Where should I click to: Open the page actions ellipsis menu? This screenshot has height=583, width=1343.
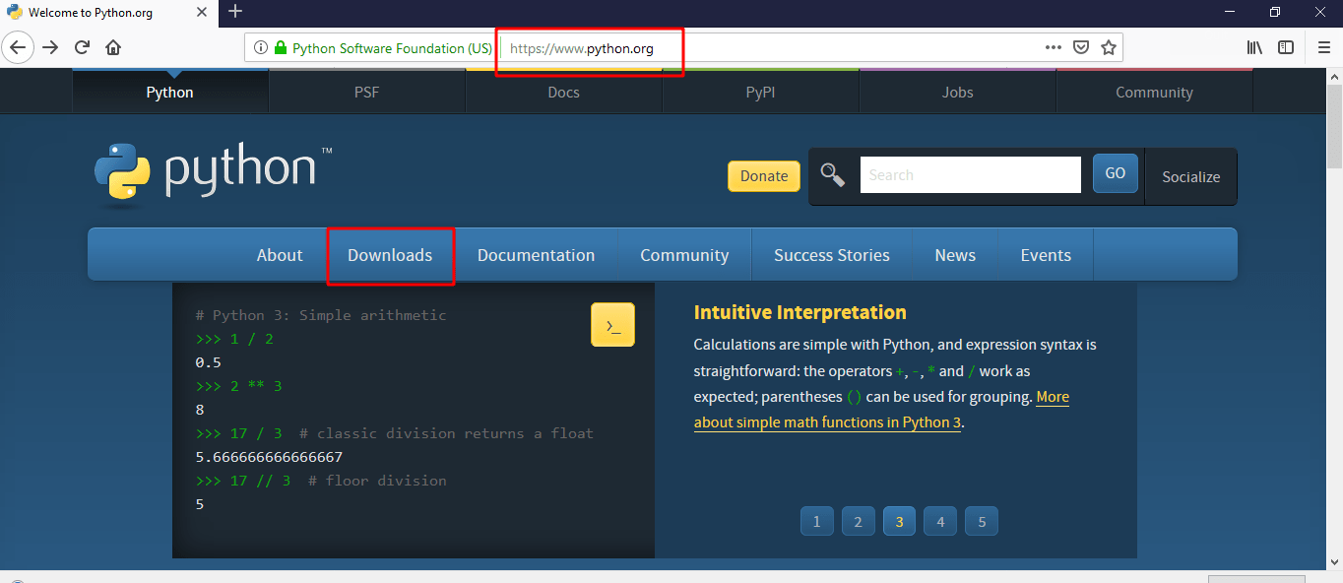(1053, 46)
